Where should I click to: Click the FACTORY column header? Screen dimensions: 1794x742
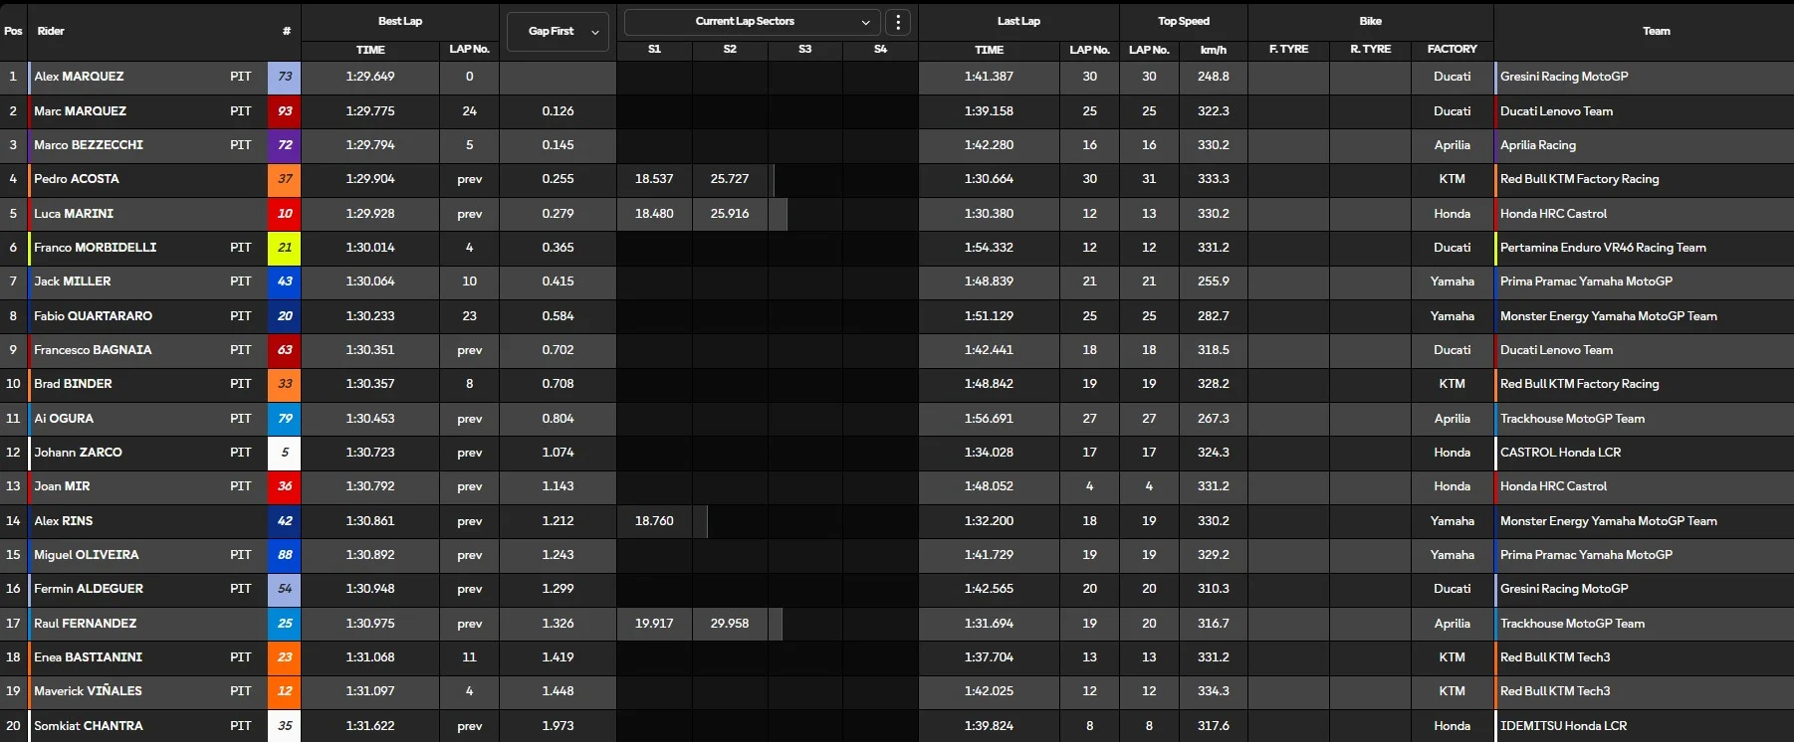1452,49
